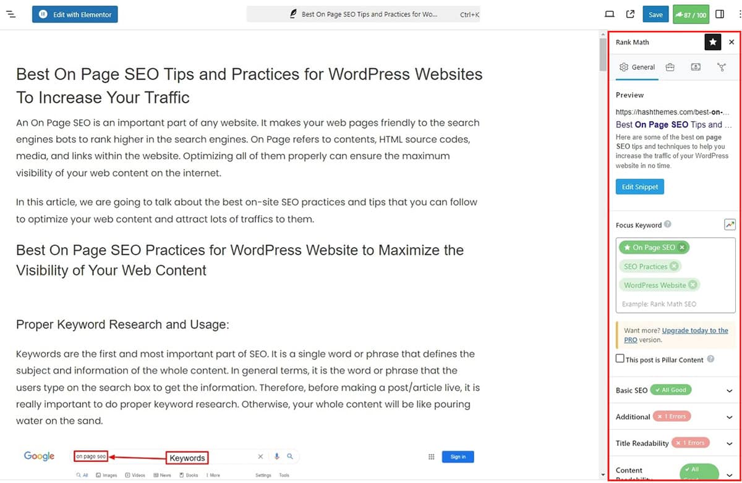Viewport: 742px width, 483px height.
Task: Open the device view laptop icon
Action: (609, 14)
